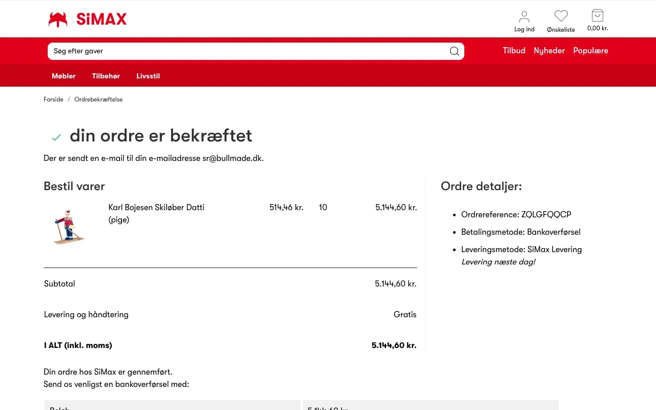
Task: Open the Tilbud page
Action: 514,51
